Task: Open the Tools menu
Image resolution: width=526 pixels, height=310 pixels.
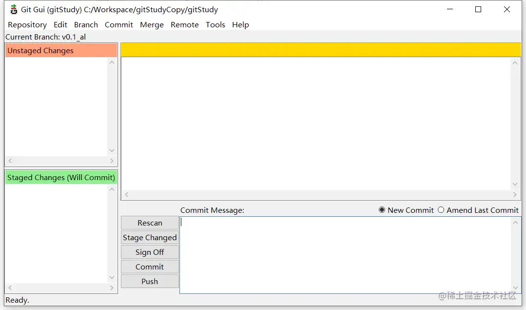Action: [x=215, y=25]
